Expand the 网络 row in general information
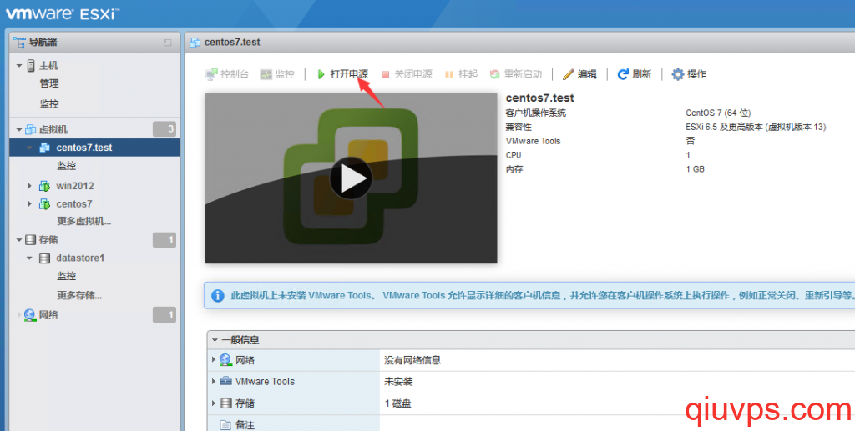 (x=213, y=359)
